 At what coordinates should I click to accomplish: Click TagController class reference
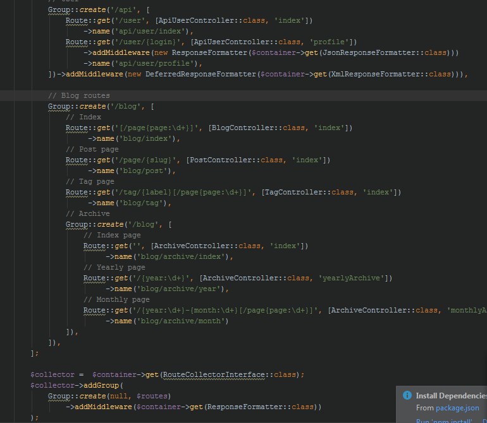293,193
